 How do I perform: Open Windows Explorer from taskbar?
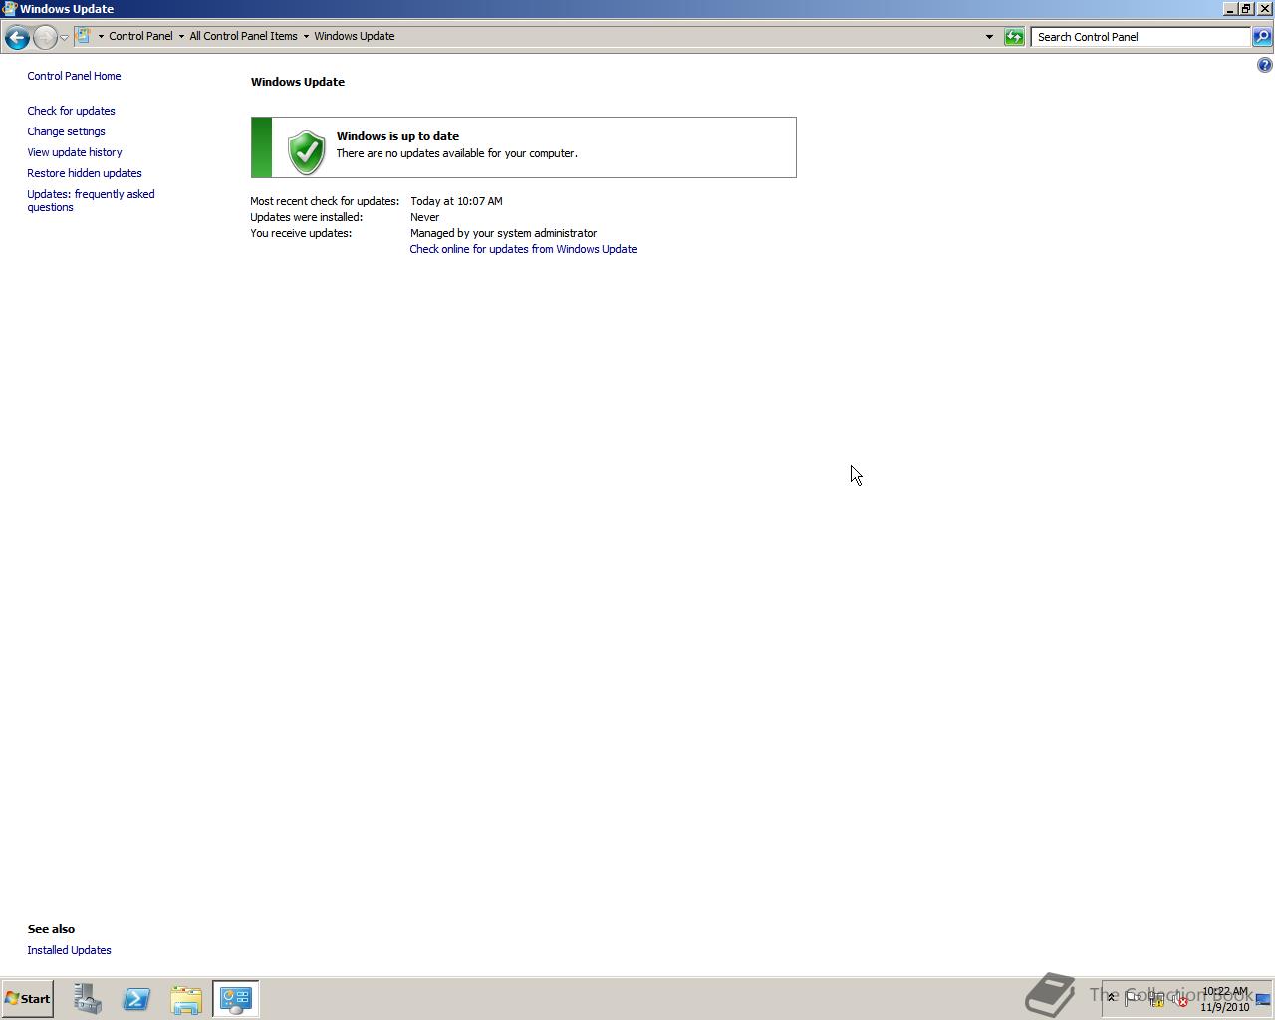click(186, 999)
